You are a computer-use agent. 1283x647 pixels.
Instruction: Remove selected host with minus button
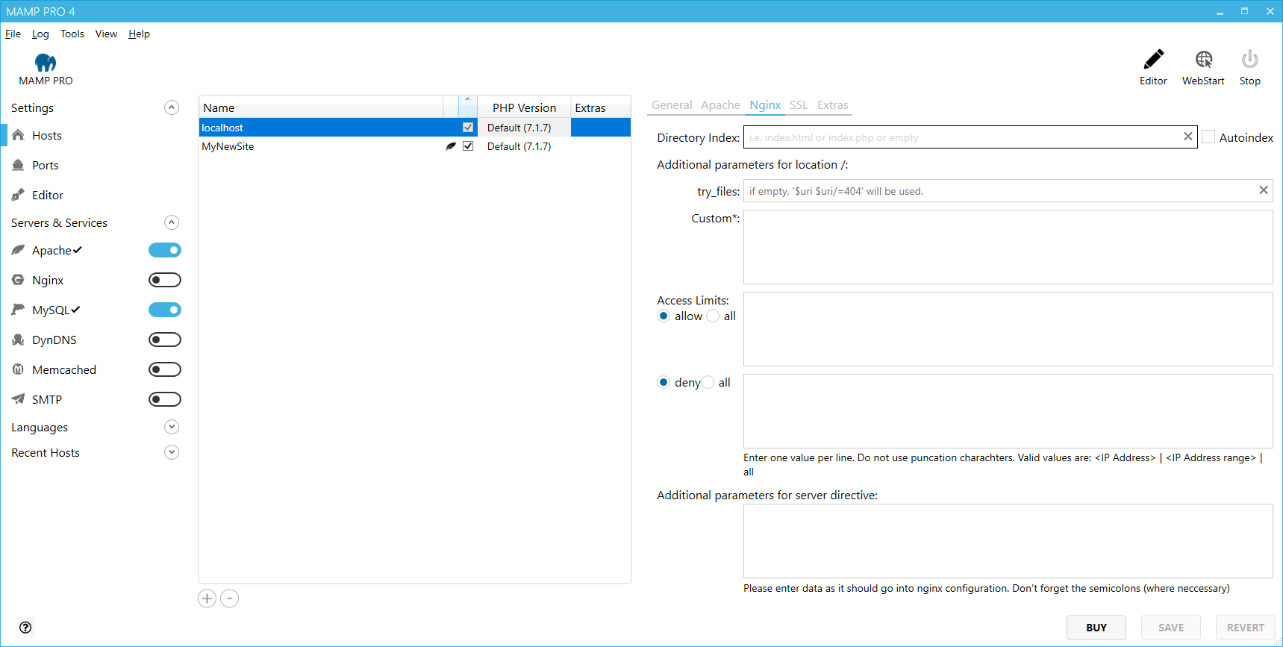point(230,598)
